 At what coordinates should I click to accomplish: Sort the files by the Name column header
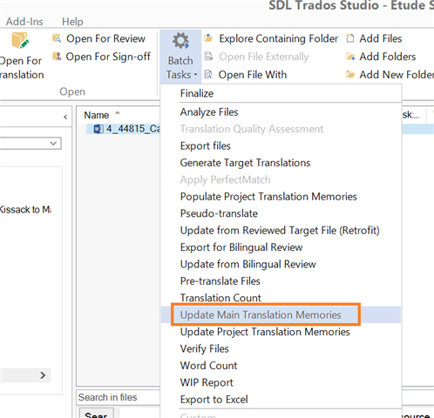[97, 115]
